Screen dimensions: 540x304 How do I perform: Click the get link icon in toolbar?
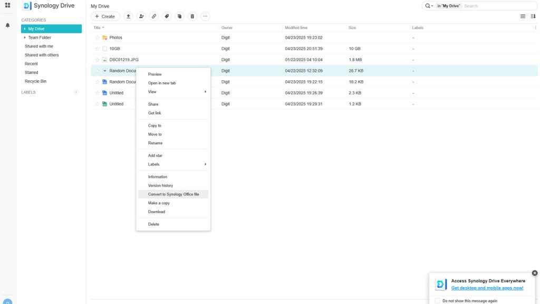coord(154,16)
